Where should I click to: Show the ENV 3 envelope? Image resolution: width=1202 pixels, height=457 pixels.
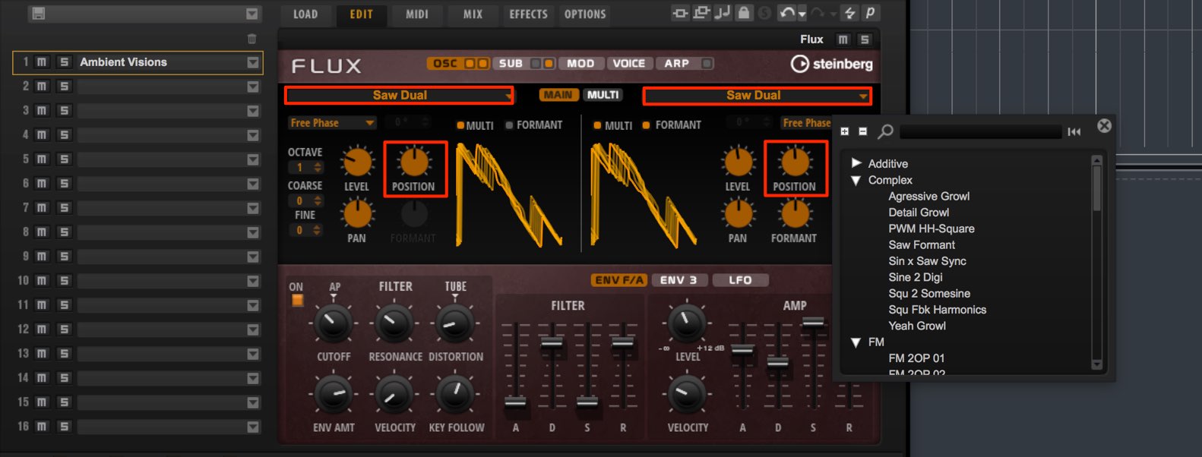pyautogui.click(x=678, y=280)
